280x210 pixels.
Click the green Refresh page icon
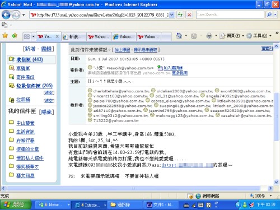tap(180, 15)
